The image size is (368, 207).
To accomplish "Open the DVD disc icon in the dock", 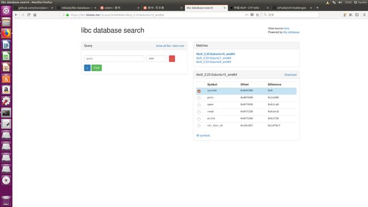I will [x=6, y=180].
